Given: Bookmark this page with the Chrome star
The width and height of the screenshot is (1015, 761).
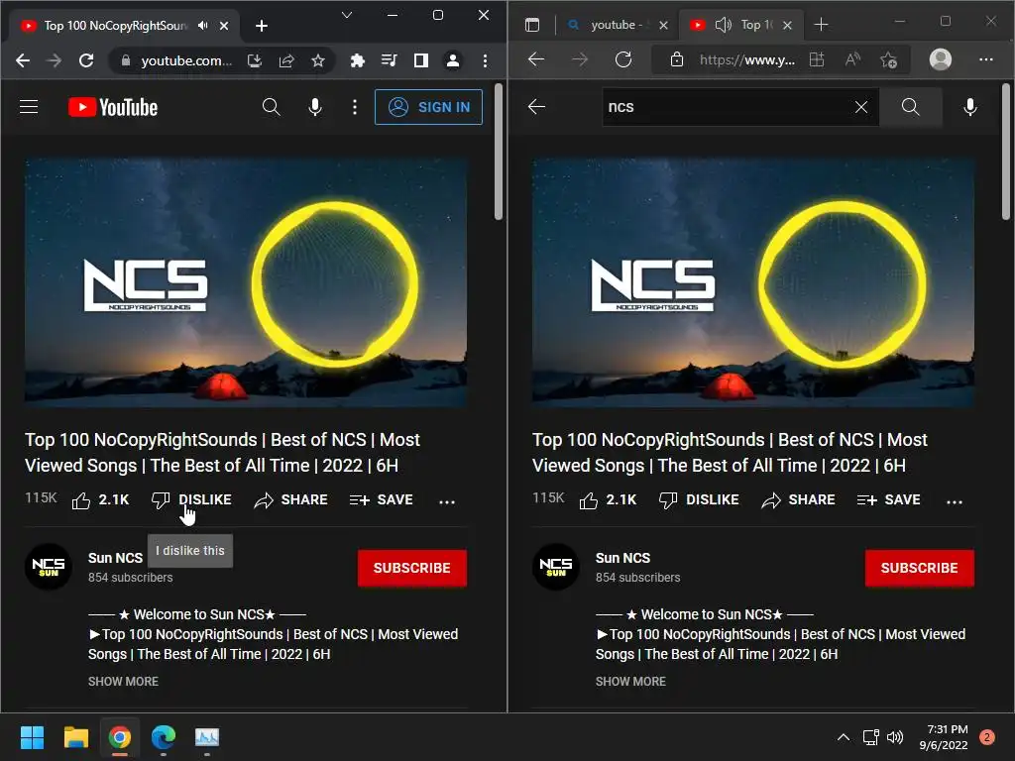Looking at the screenshot, I should coord(318,60).
